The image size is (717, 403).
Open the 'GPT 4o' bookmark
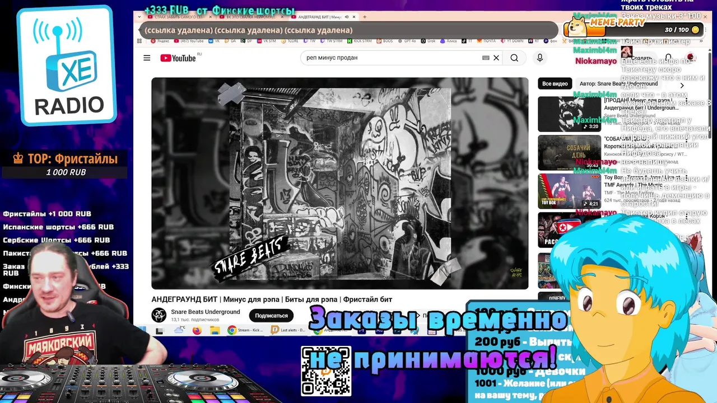(x=407, y=40)
